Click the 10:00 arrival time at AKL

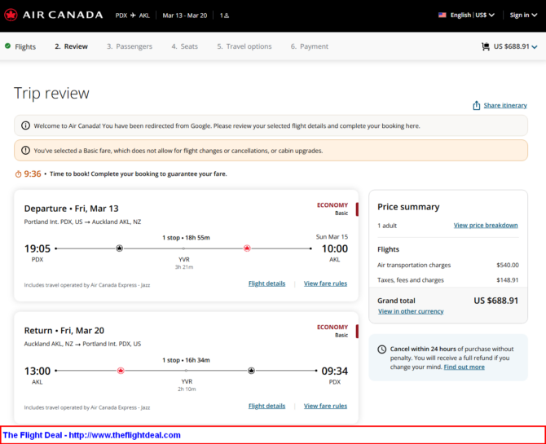click(335, 248)
